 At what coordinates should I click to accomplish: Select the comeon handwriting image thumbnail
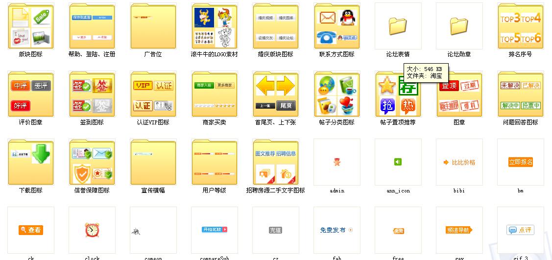153,230
